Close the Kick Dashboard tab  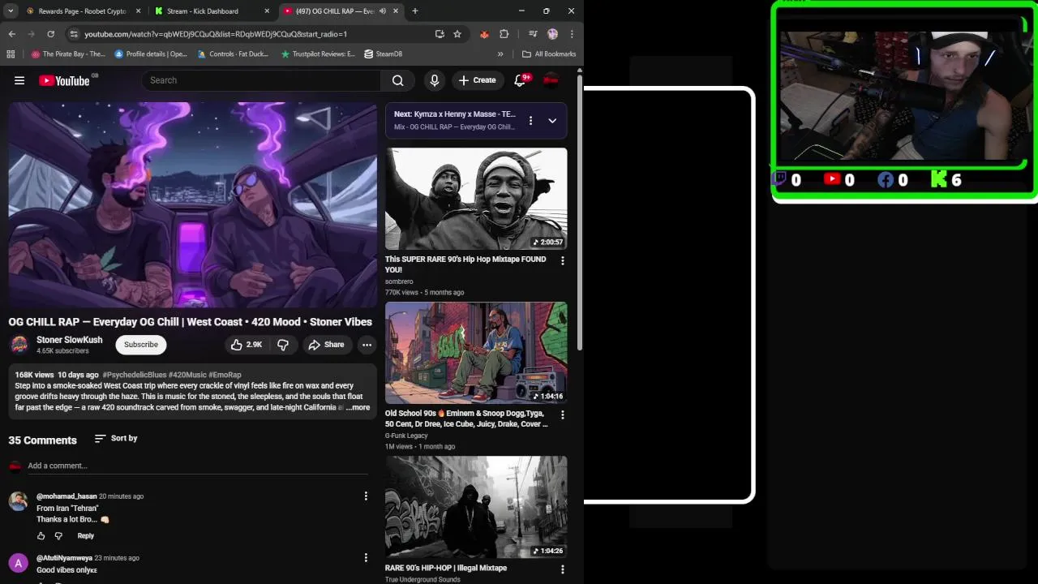pos(267,11)
